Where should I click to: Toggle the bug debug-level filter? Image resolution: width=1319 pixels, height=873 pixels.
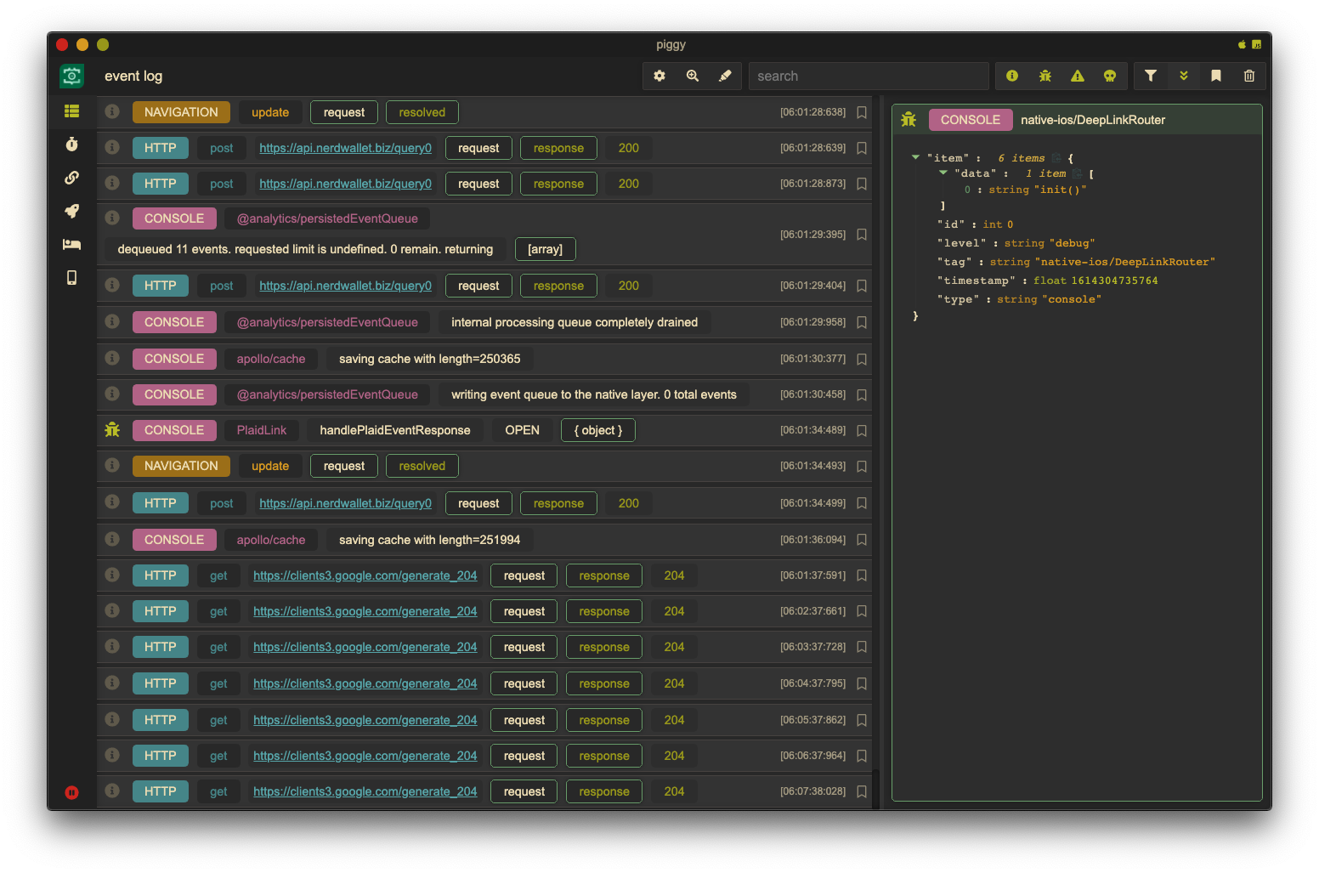1044,76
